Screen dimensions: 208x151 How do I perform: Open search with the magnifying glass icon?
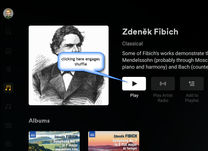pyautogui.click(x=8, y=32)
